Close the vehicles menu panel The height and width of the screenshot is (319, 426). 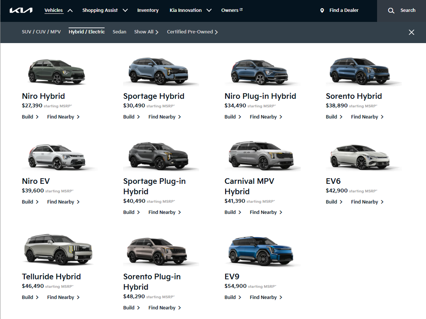[x=411, y=32]
